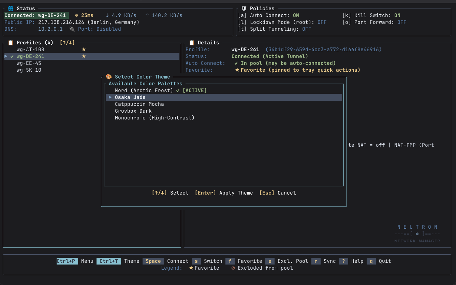
Task: Toggle Split Tunneling policy
Action: click(275, 29)
